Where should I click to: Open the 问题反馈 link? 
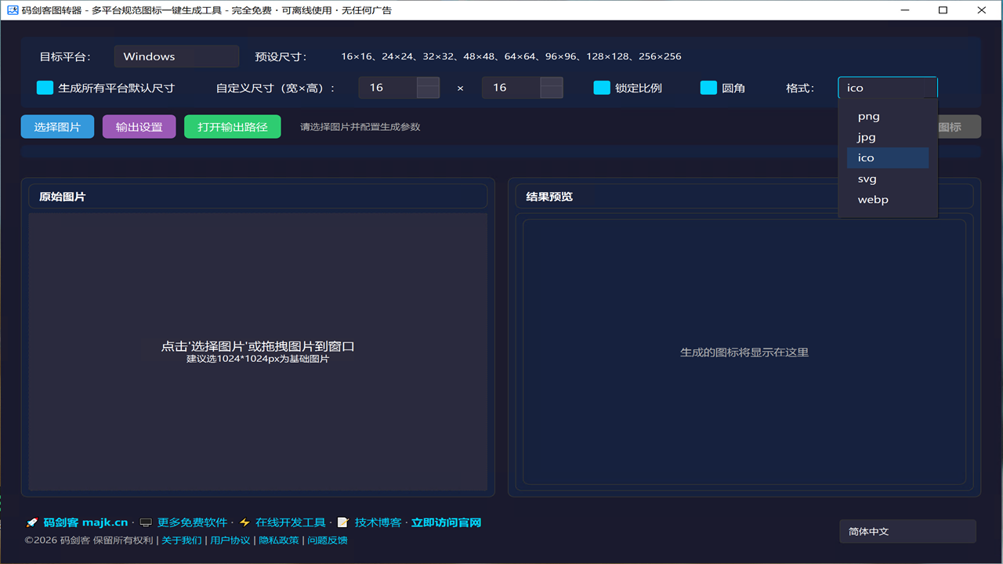[328, 540]
